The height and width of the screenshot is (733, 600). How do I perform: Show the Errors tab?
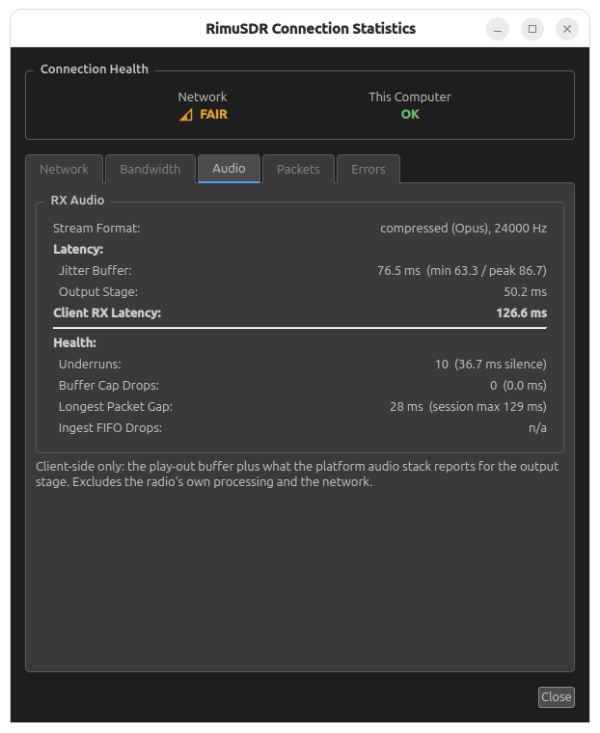tap(368, 169)
